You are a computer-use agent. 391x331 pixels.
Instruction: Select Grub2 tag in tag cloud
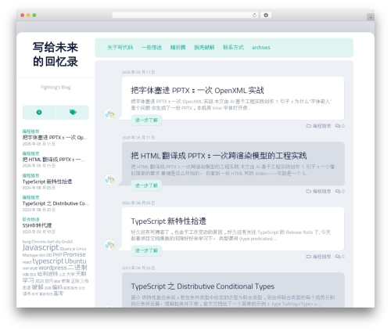67,242
